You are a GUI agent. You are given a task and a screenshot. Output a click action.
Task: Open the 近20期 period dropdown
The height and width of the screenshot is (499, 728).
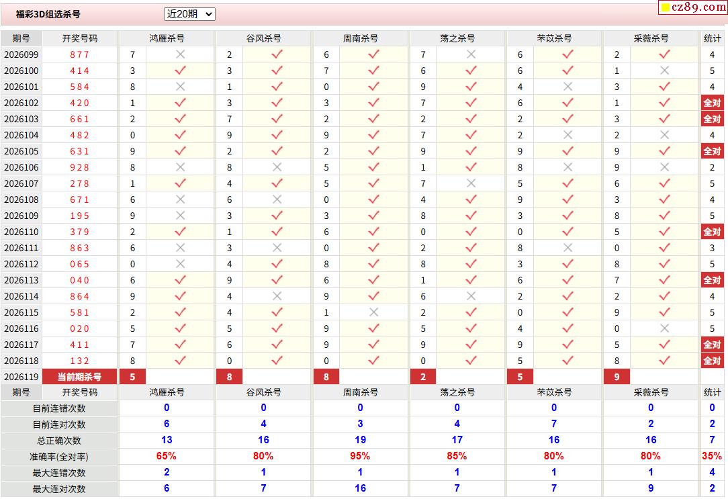(189, 14)
